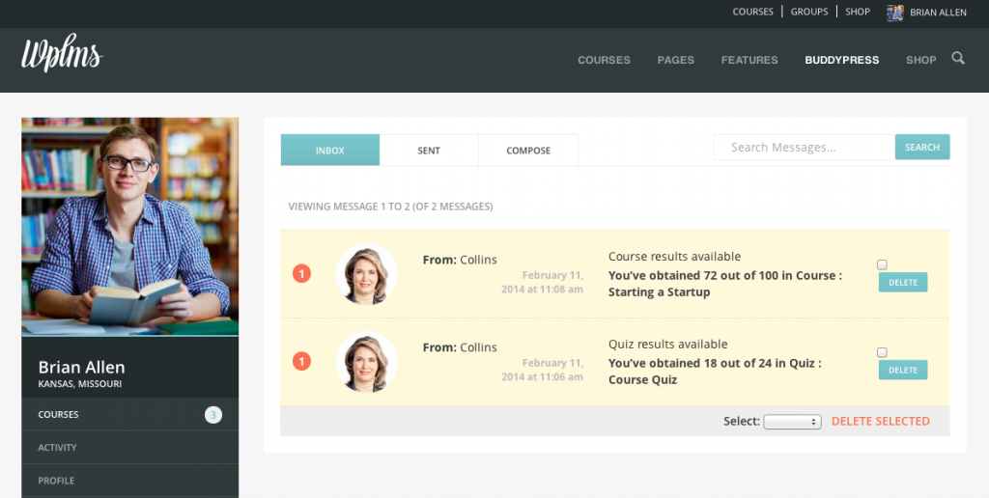The height and width of the screenshot is (498, 989).
Task: Tick checkbox for the Quiz results message
Action: click(x=882, y=352)
